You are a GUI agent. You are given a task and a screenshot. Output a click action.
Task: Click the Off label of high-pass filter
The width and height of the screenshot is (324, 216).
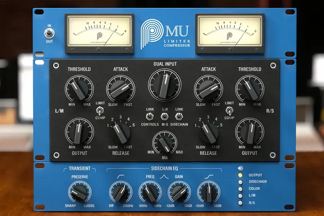point(111,206)
